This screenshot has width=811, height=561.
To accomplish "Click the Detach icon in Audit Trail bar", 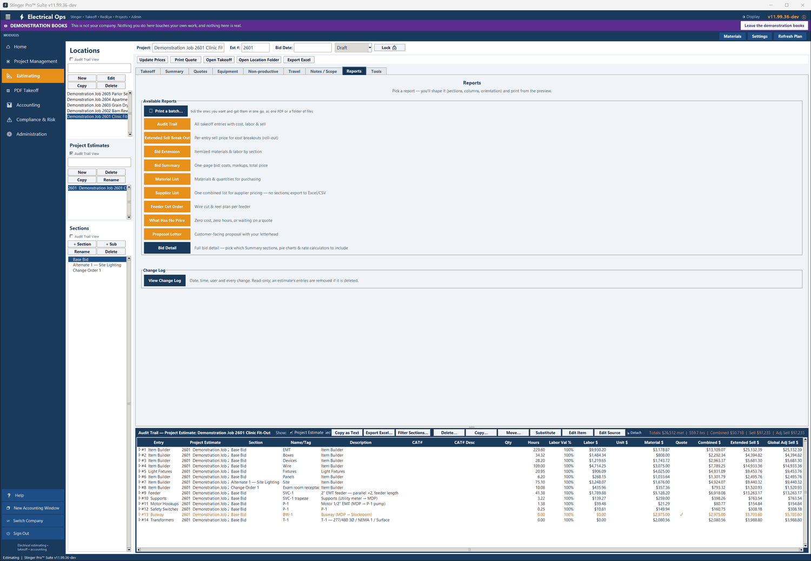I will pyautogui.click(x=628, y=433).
